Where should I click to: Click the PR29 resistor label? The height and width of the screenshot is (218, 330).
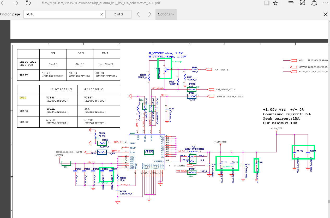(x=194, y=67)
